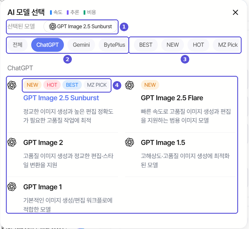Viewport: 249px width, 229px height.
Task: Click the orange NEW badge on Sunburst card
Action: tap(32, 85)
